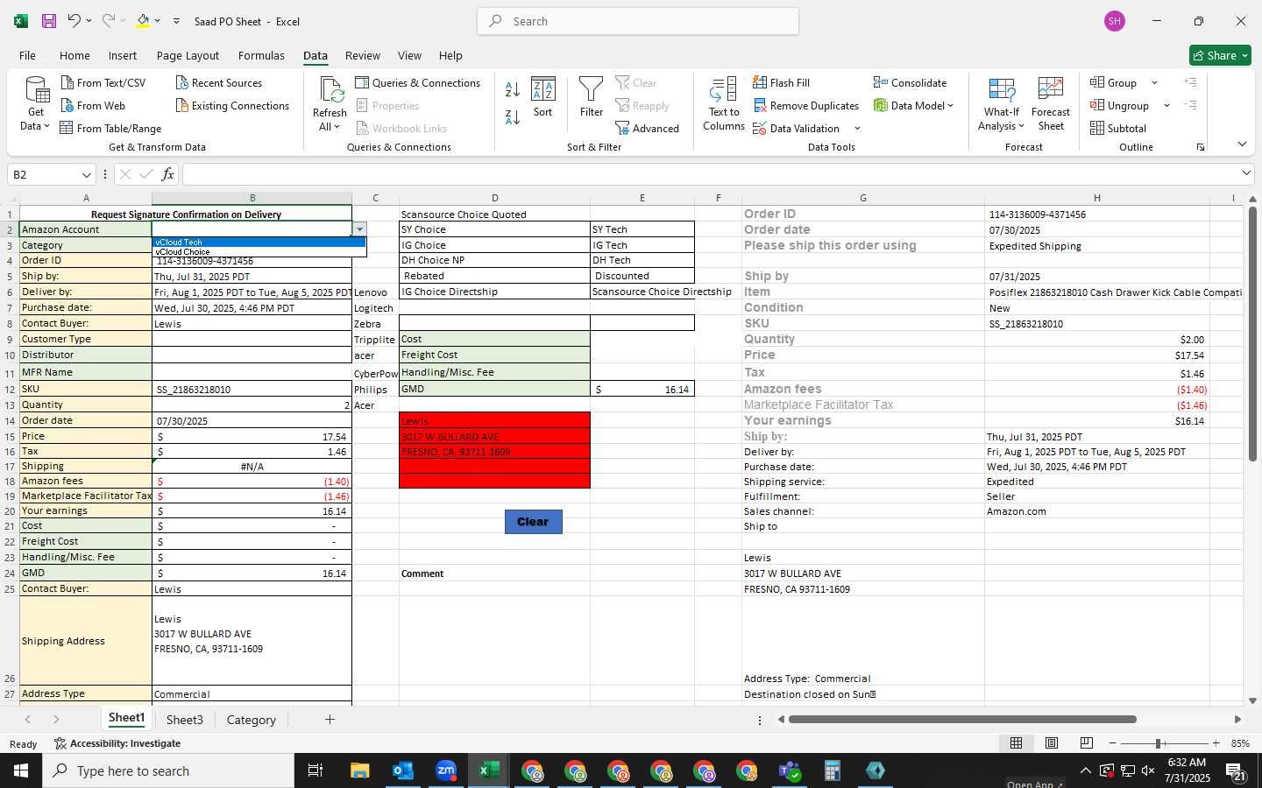The image size is (1262, 788).
Task: Expand Group dropdown arrow
Action: point(1154,82)
